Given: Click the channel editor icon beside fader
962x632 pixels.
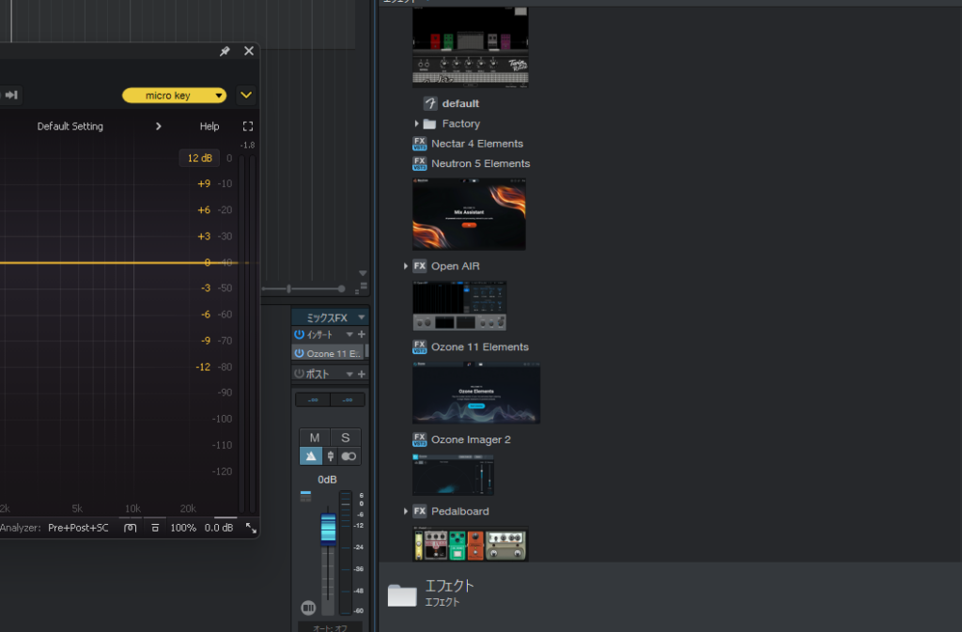Looking at the screenshot, I should click(x=308, y=608).
